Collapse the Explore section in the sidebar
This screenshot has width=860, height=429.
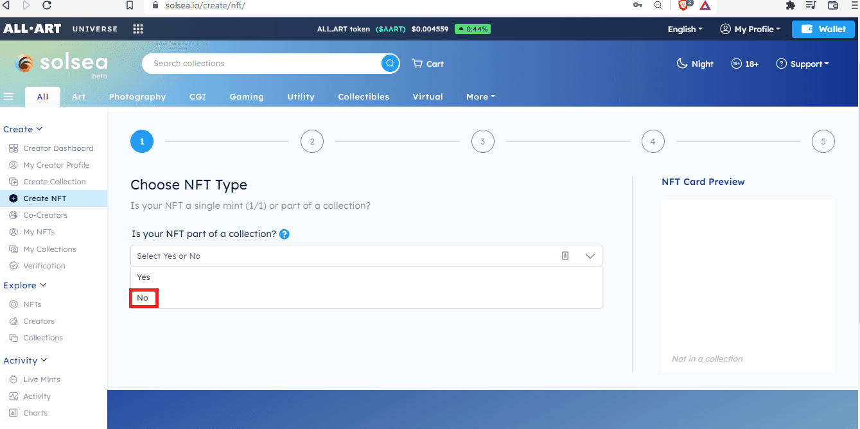25,285
